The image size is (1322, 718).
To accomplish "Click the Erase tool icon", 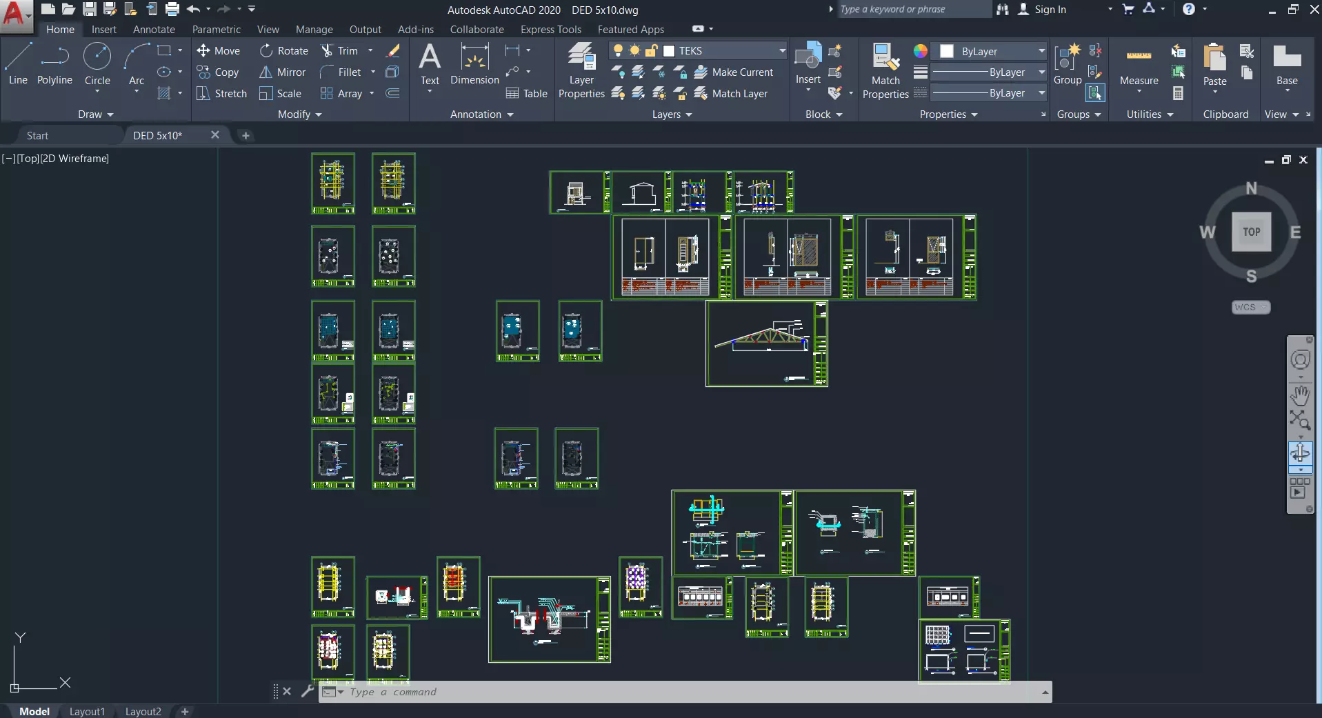I will point(392,50).
